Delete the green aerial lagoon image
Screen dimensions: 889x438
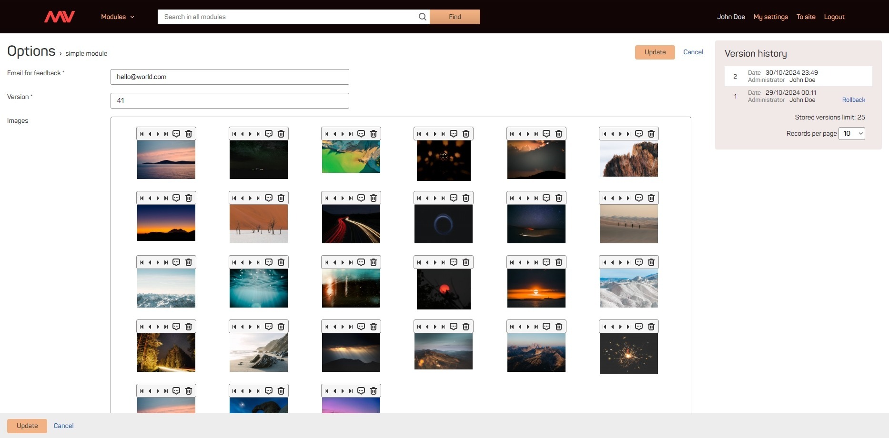pos(374,134)
